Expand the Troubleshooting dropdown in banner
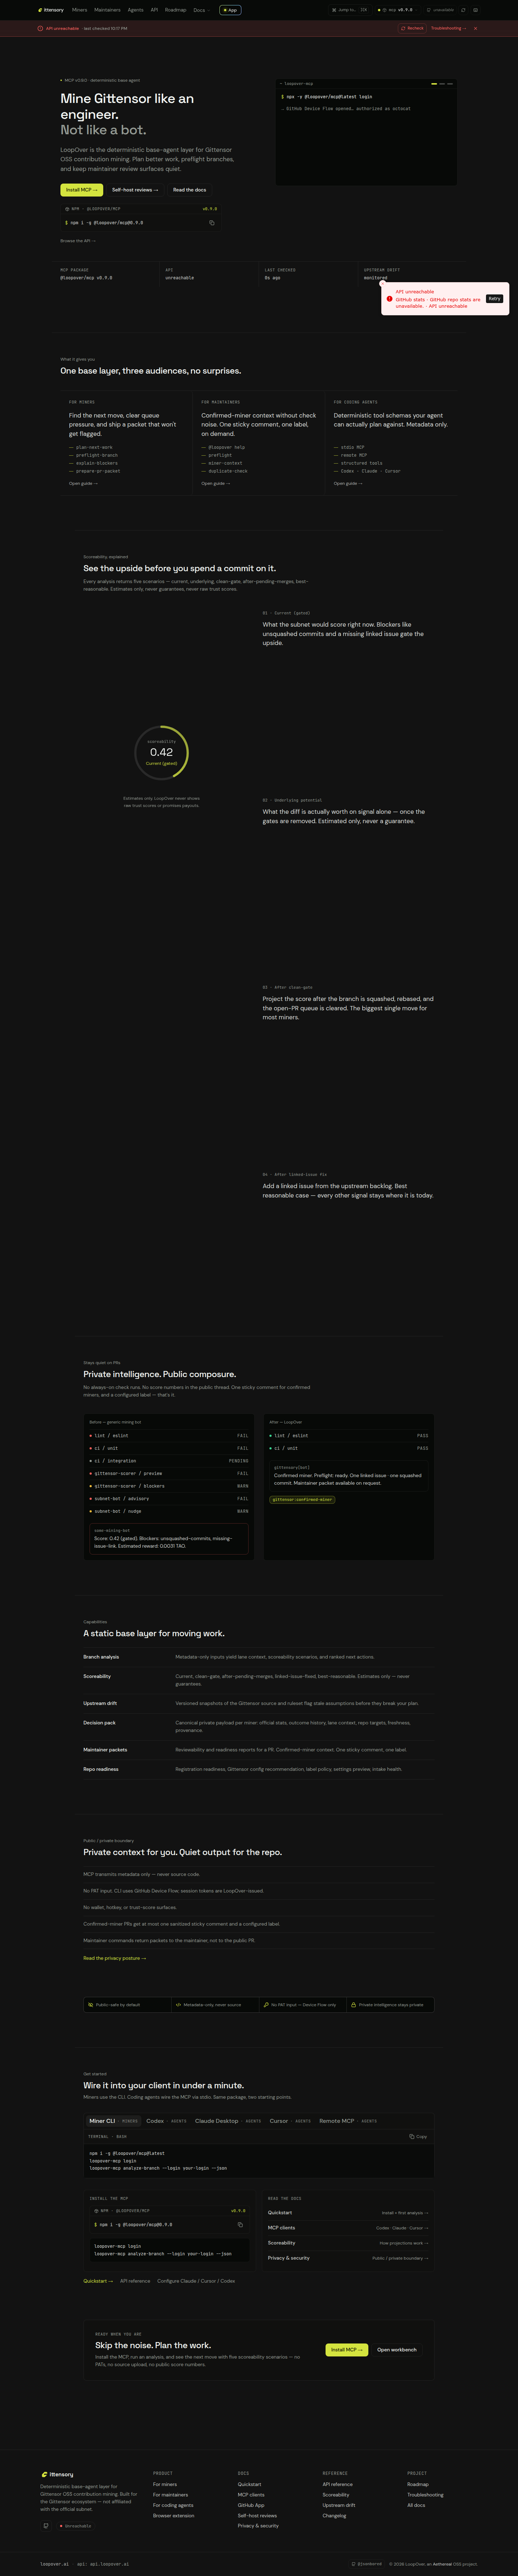Image resolution: width=518 pixels, height=2576 pixels. pyautogui.click(x=449, y=28)
